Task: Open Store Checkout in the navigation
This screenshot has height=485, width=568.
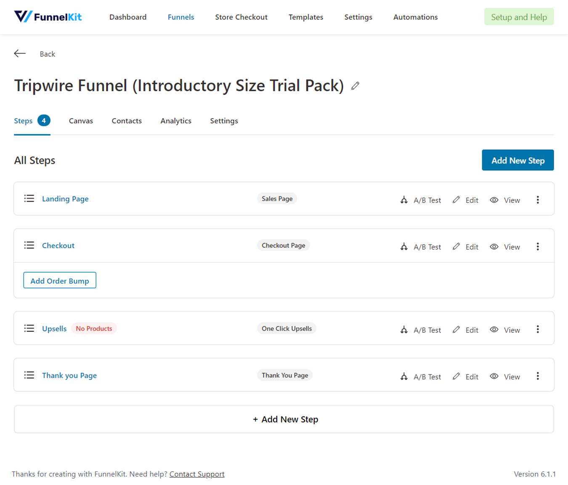Action: 241,17
